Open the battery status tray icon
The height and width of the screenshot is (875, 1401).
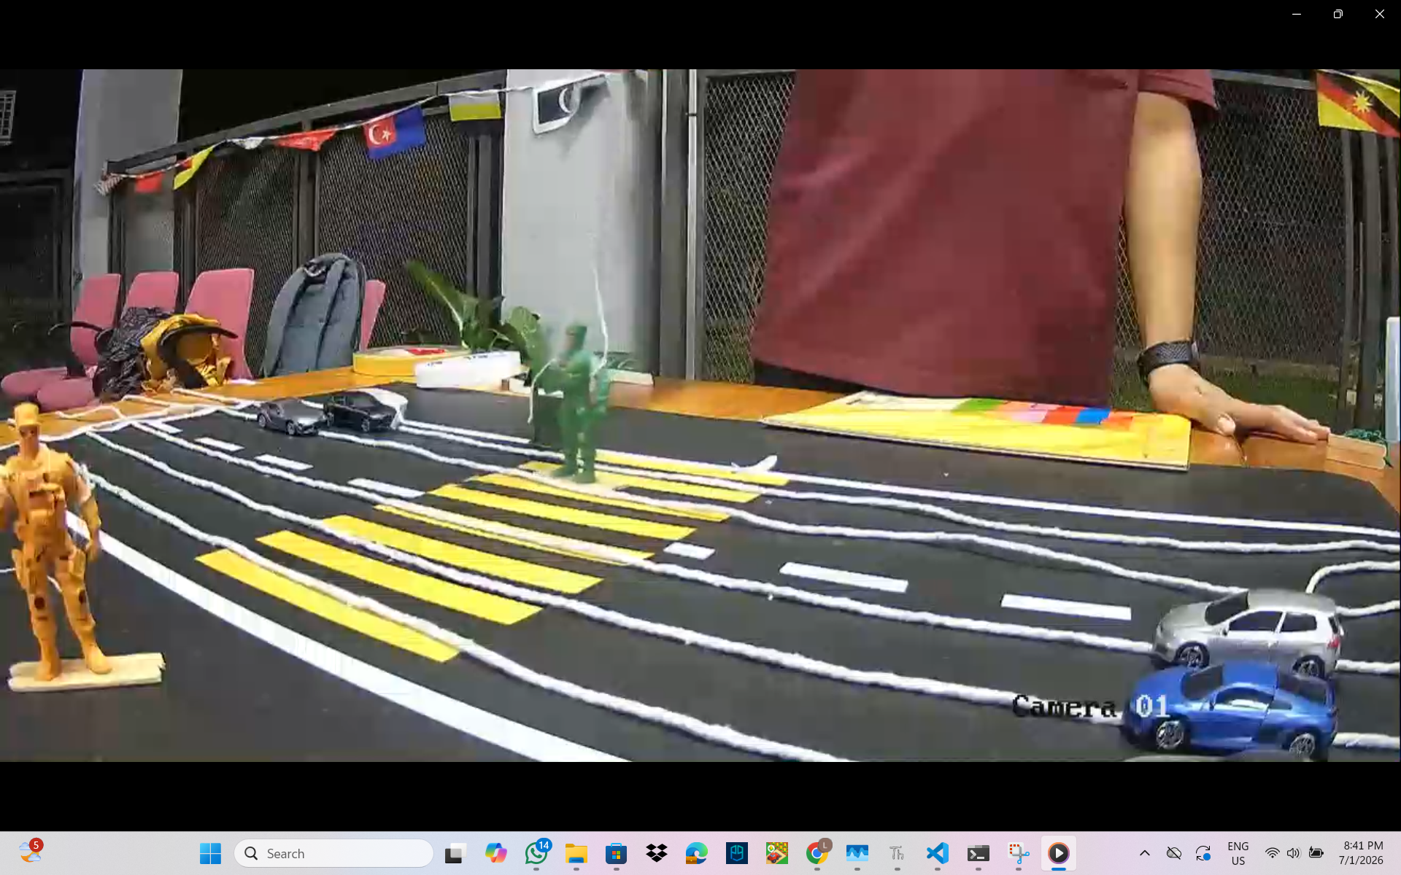point(1316,853)
